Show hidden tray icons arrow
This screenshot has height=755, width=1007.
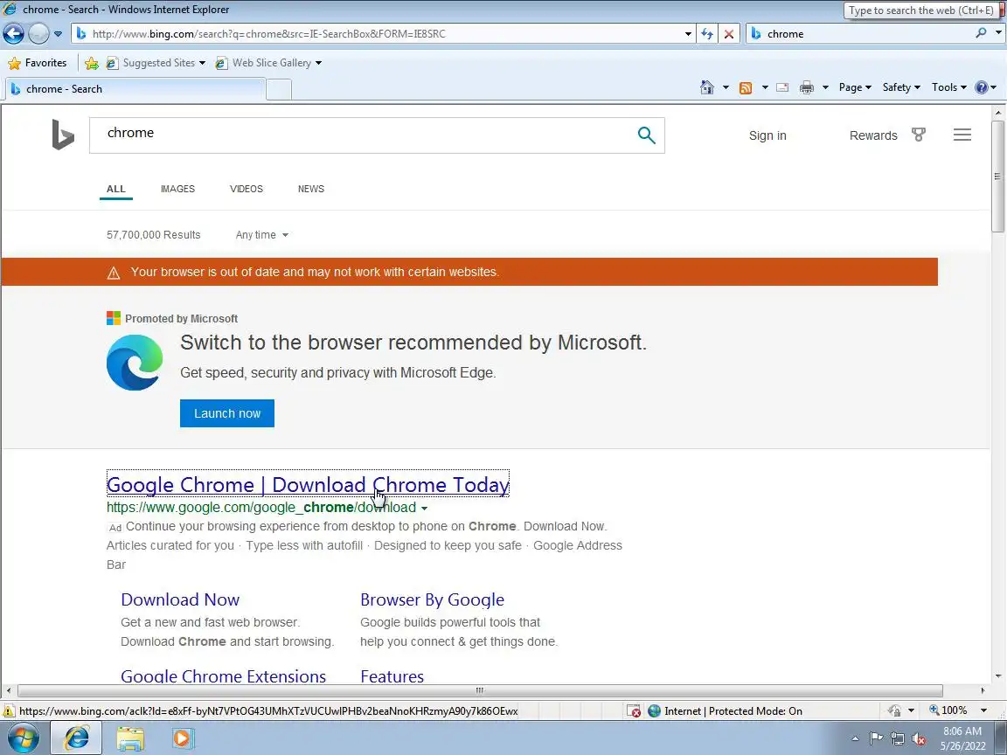point(856,739)
